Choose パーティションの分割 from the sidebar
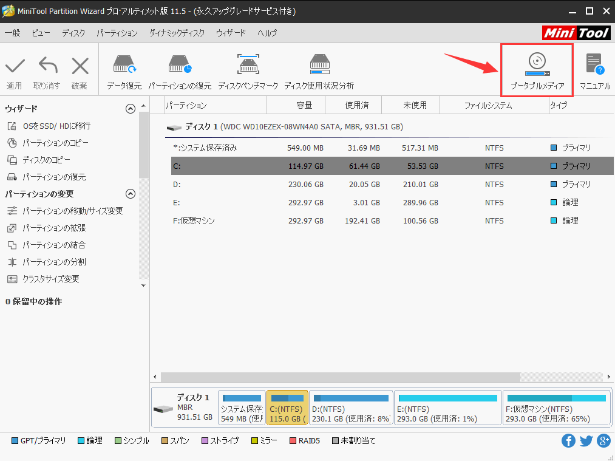 [x=55, y=262]
